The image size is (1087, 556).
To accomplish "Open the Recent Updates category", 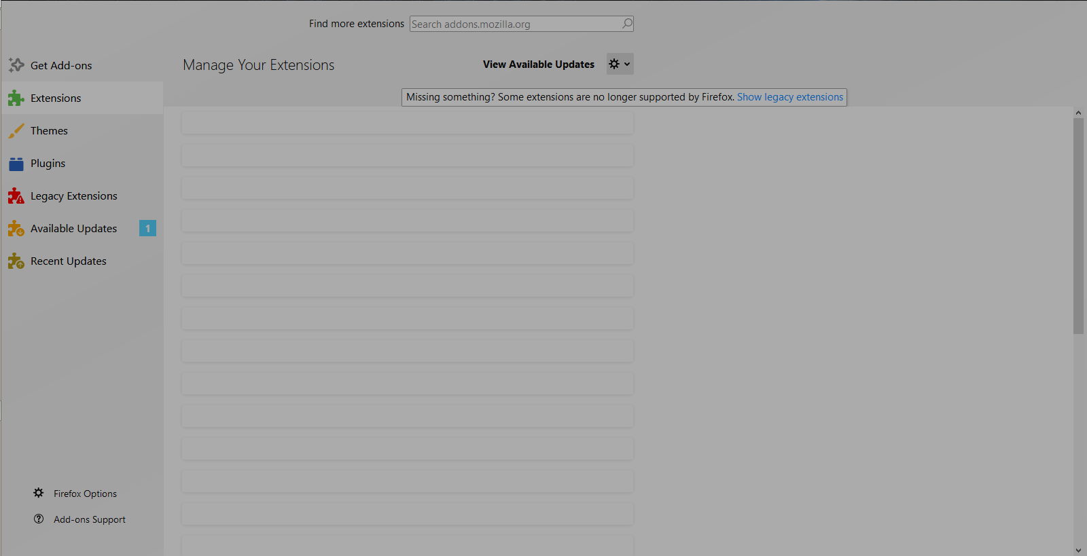I will pyautogui.click(x=82, y=261).
